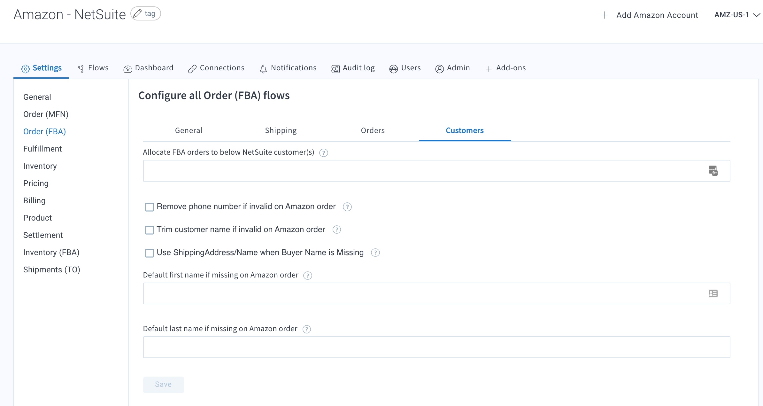Open General settings in the sidebar
This screenshot has width=763, height=406.
coord(37,97)
